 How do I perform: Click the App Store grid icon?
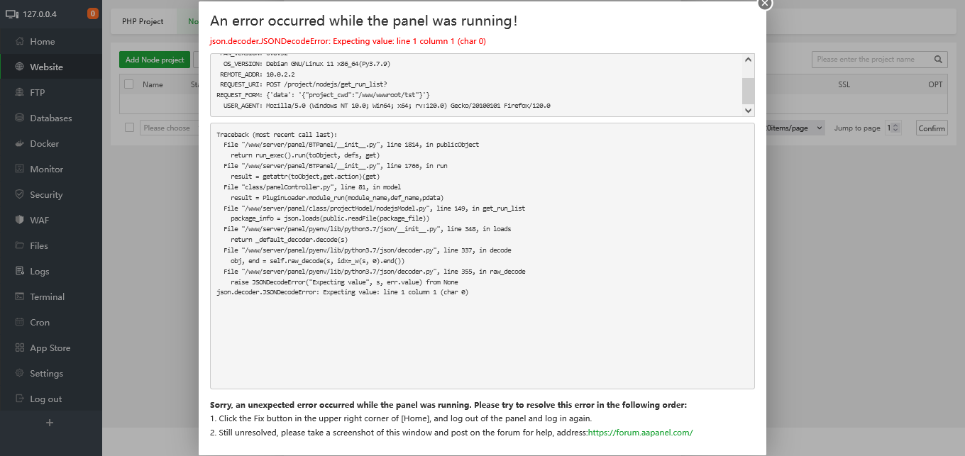(19, 348)
